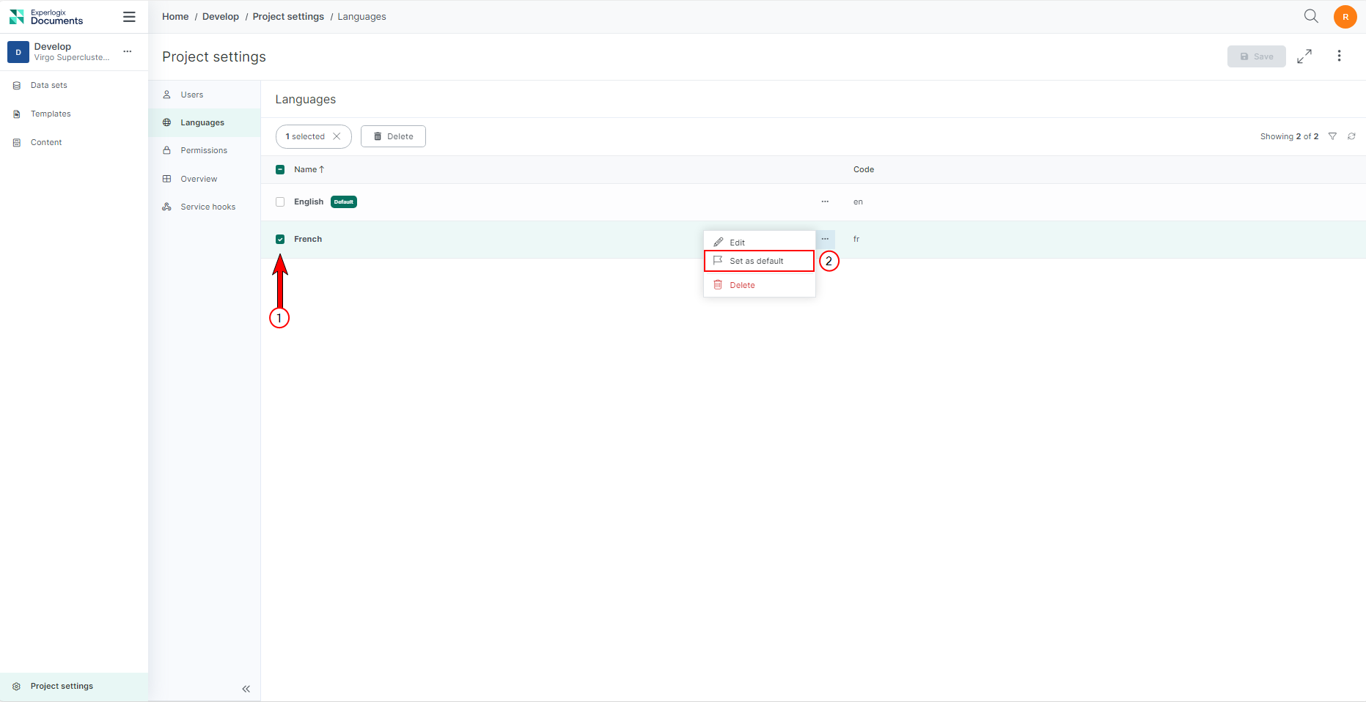Clear the 1 selected chip
1366x702 pixels.
[x=337, y=136]
